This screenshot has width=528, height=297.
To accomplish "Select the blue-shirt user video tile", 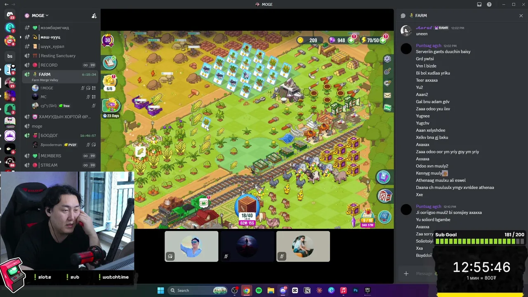I will [x=191, y=246].
